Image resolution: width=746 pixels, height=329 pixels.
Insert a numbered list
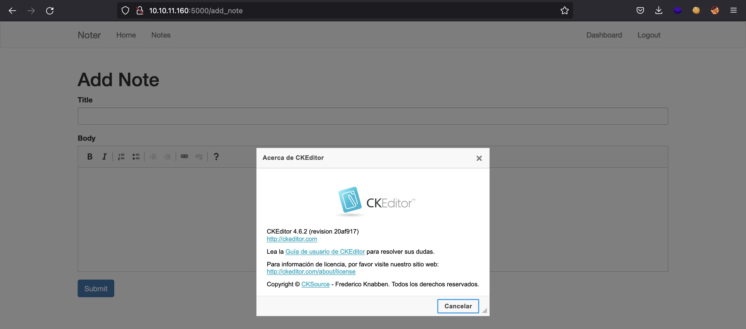pos(121,156)
